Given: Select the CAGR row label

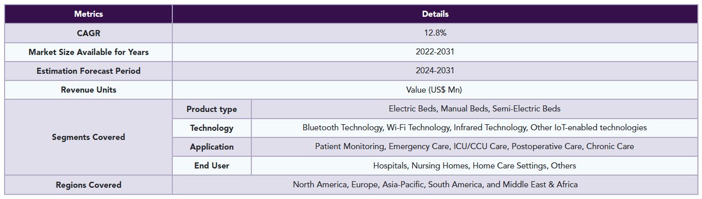Looking at the screenshot, I should coord(88,33).
